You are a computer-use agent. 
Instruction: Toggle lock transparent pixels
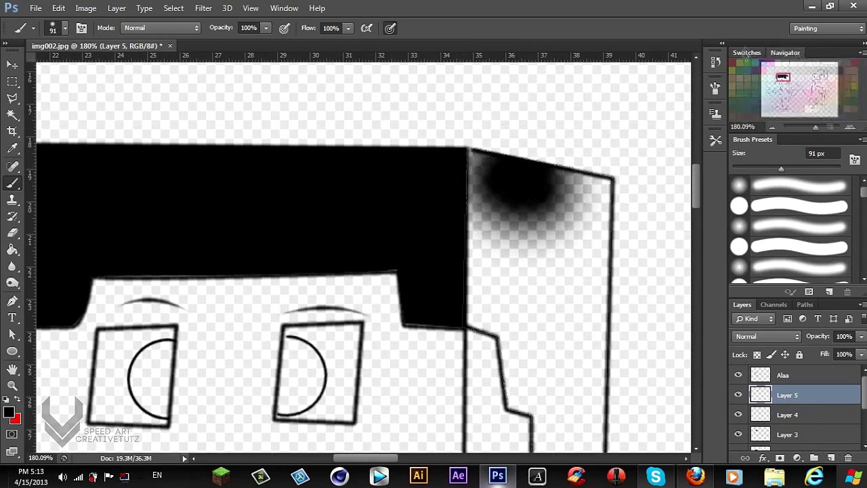757,354
